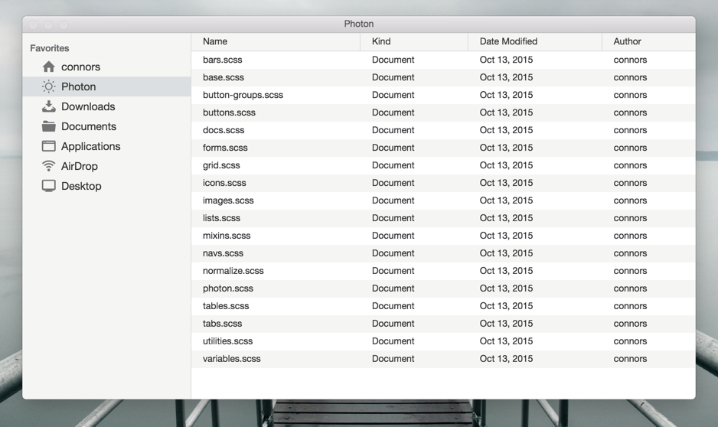Go to the Downloads sidebar item
The image size is (718, 427).
pos(106,106)
